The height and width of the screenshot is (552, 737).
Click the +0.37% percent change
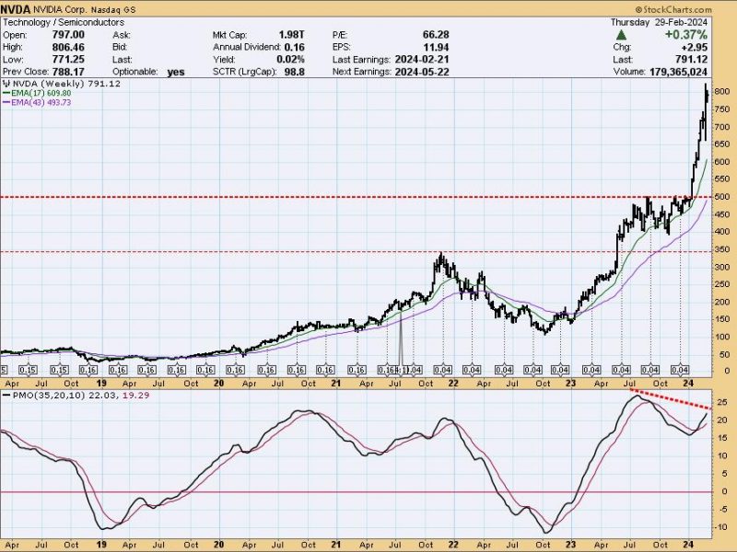(685, 35)
